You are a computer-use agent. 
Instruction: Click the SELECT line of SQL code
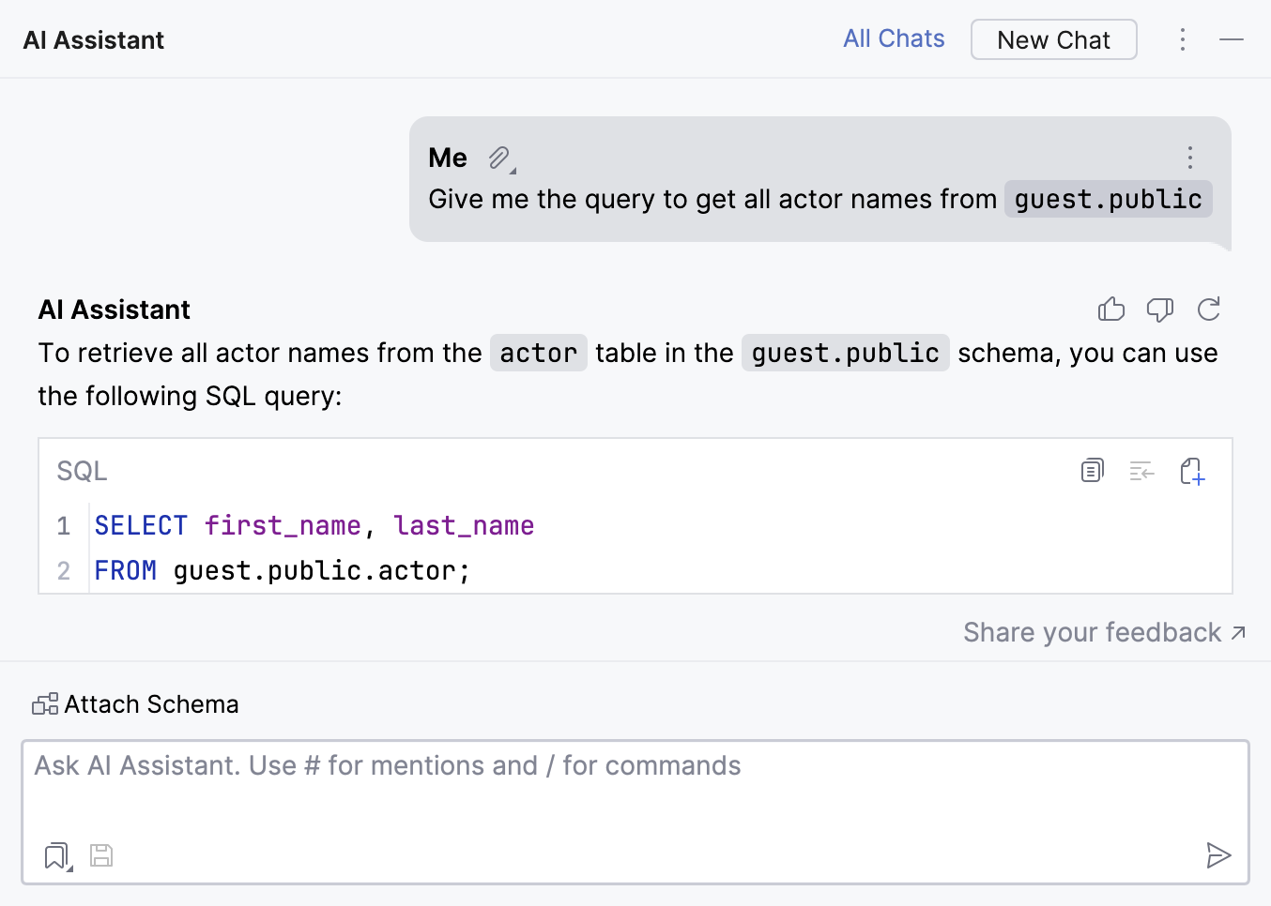314,526
